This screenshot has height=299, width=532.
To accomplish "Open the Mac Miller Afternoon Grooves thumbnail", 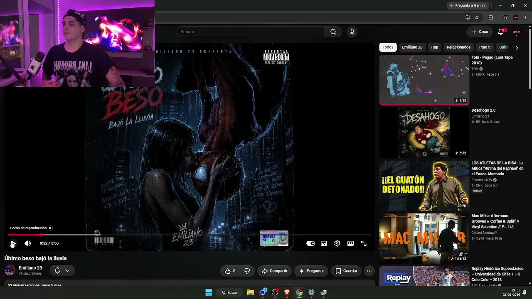I will coord(424,238).
